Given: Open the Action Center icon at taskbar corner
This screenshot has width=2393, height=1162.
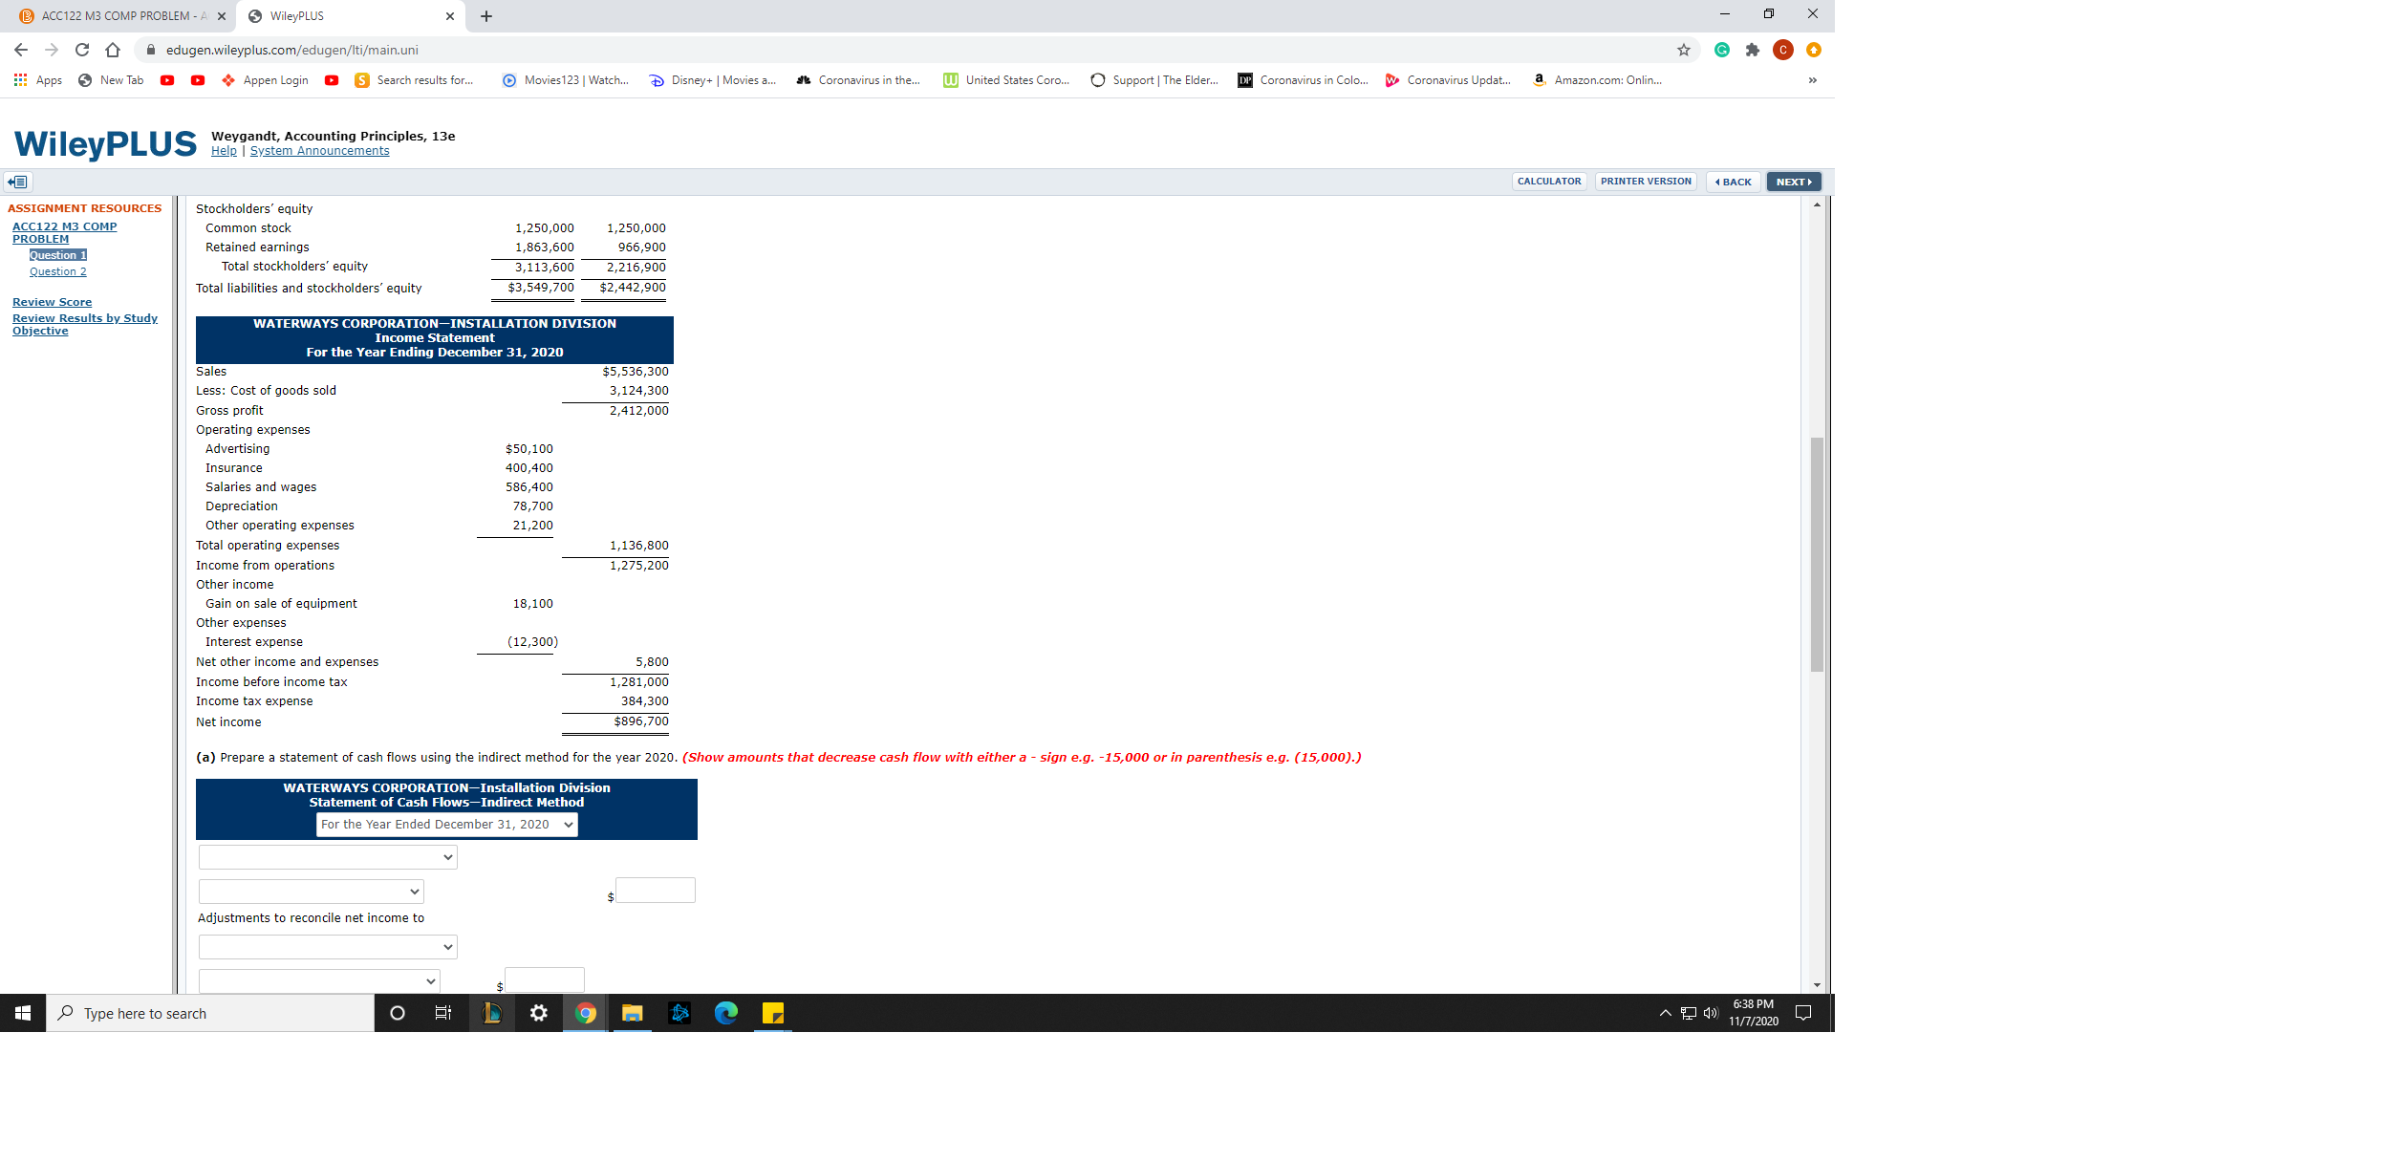Looking at the screenshot, I should pos(1804,1013).
